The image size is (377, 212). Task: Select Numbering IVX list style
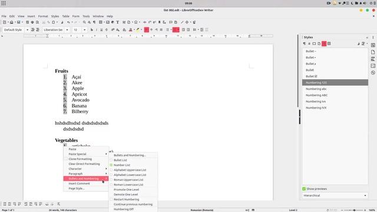[x=335, y=108]
